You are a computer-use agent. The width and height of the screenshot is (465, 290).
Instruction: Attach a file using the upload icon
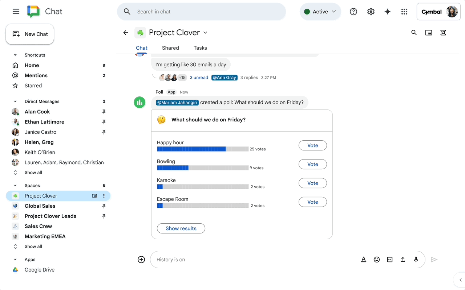click(403, 259)
